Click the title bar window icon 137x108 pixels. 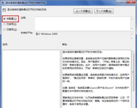click(x=3, y=3)
